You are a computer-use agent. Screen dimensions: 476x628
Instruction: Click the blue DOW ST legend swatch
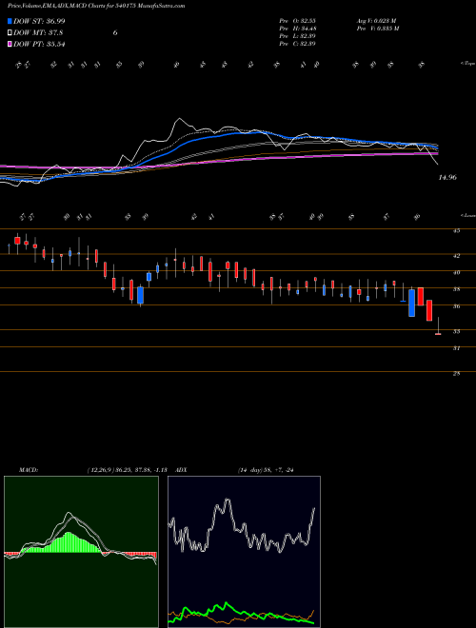(x=10, y=21)
